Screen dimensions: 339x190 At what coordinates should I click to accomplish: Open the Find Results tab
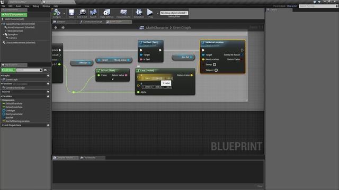(x=89, y=158)
